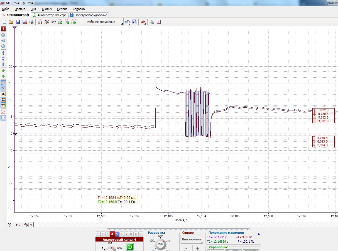
Task: Open the Анализ menu
Action: (x=46, y=9)
